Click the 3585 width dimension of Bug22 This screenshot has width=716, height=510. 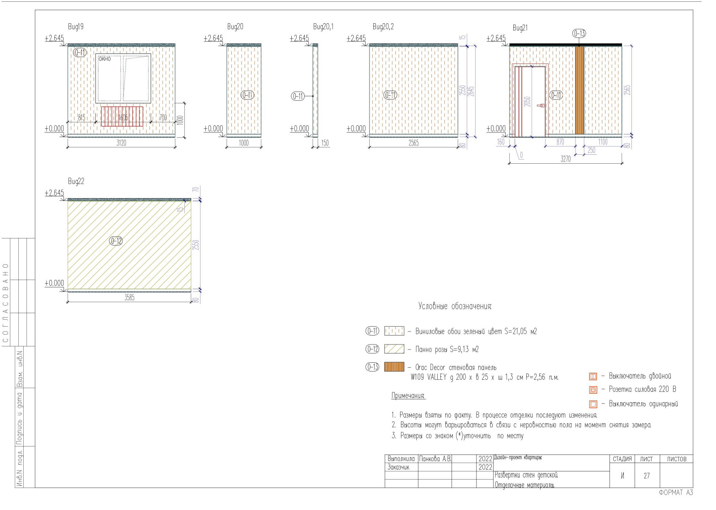tap(129, 297)
